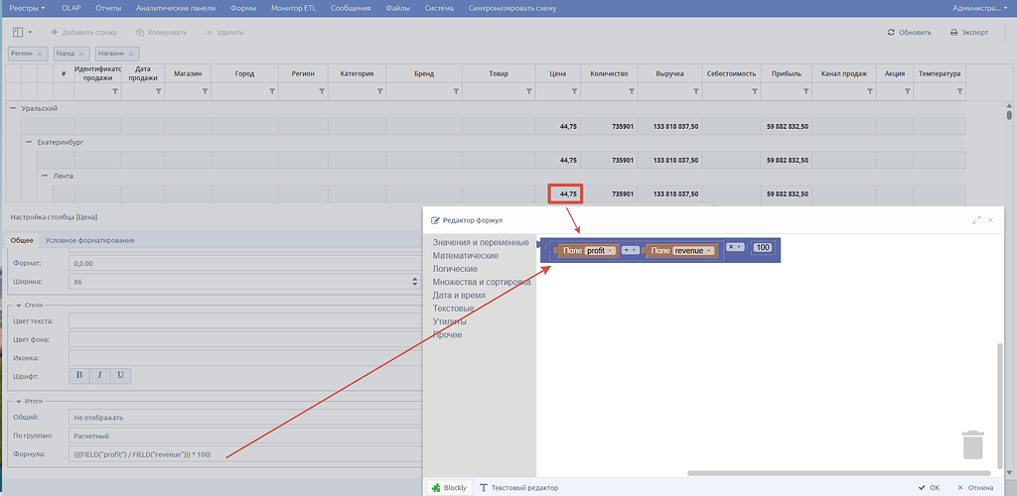Open filter icon under Выручка column
The image size is (1017, 496).
click(696, 92)
